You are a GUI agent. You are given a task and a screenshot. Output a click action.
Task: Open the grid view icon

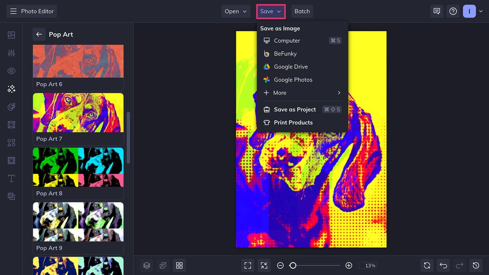coord(179,265)
